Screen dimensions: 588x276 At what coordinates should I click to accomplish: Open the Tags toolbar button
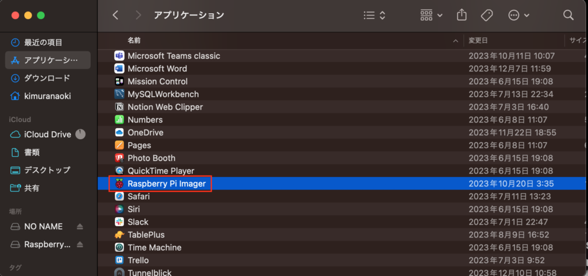coord(487,15)
